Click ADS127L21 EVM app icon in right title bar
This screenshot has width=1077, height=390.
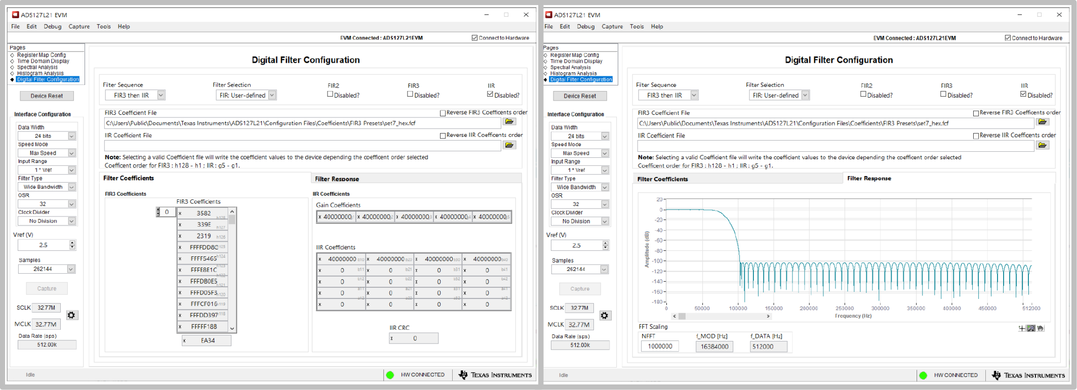548,15
